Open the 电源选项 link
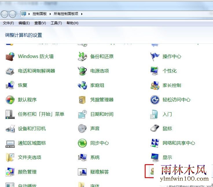This screenshot has height=187, width=213. [x=100, y=71]
